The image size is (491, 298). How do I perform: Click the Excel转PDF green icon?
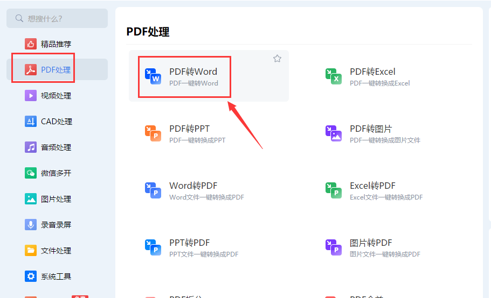pyautogui.click(x=334, y=190)
